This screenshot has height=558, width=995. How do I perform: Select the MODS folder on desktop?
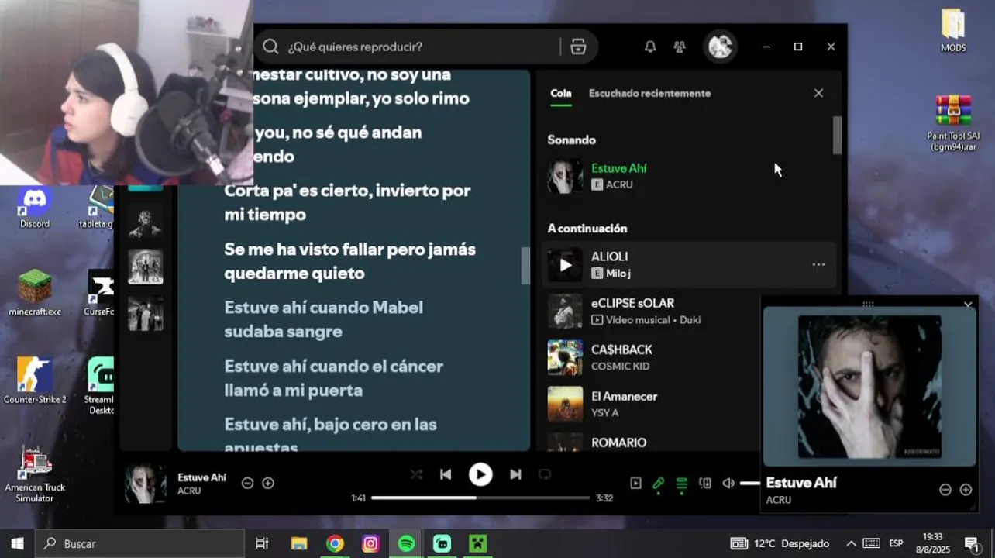(953, 29)
